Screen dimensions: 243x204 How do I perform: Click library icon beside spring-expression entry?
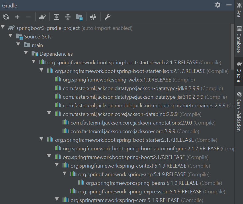[73, 191]
